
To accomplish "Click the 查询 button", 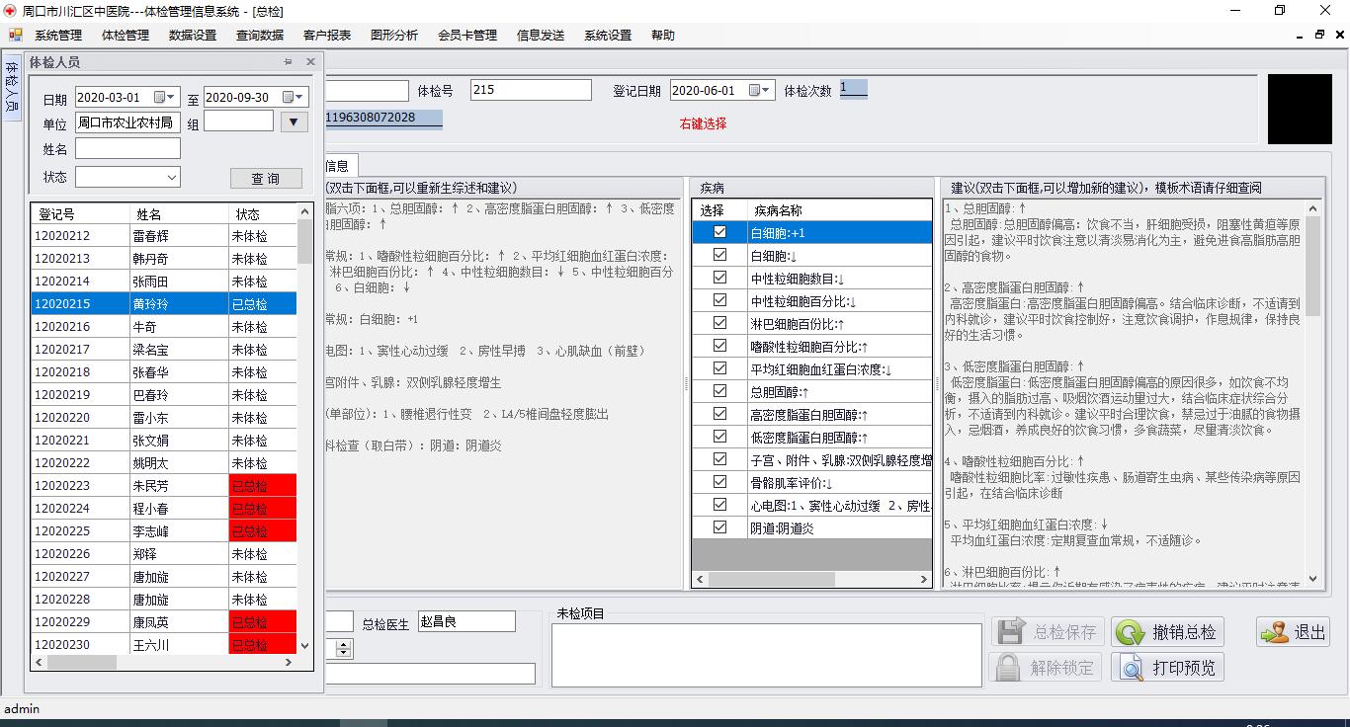I will tap(266, 178).
